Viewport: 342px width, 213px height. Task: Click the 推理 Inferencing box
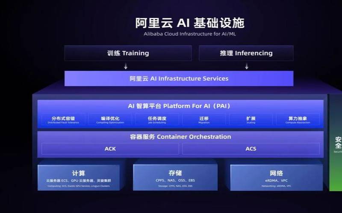pyautogui.click(x=246, y=53)
